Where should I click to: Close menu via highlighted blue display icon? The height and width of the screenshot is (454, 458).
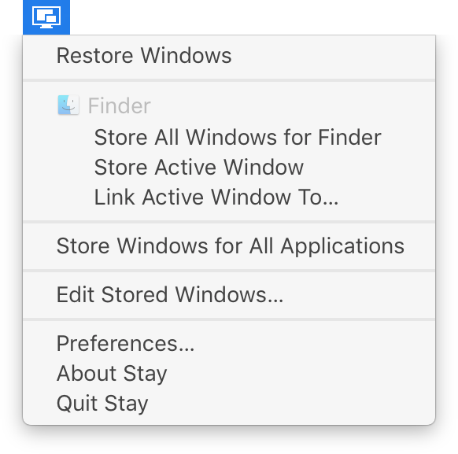(x=46, y=17)
